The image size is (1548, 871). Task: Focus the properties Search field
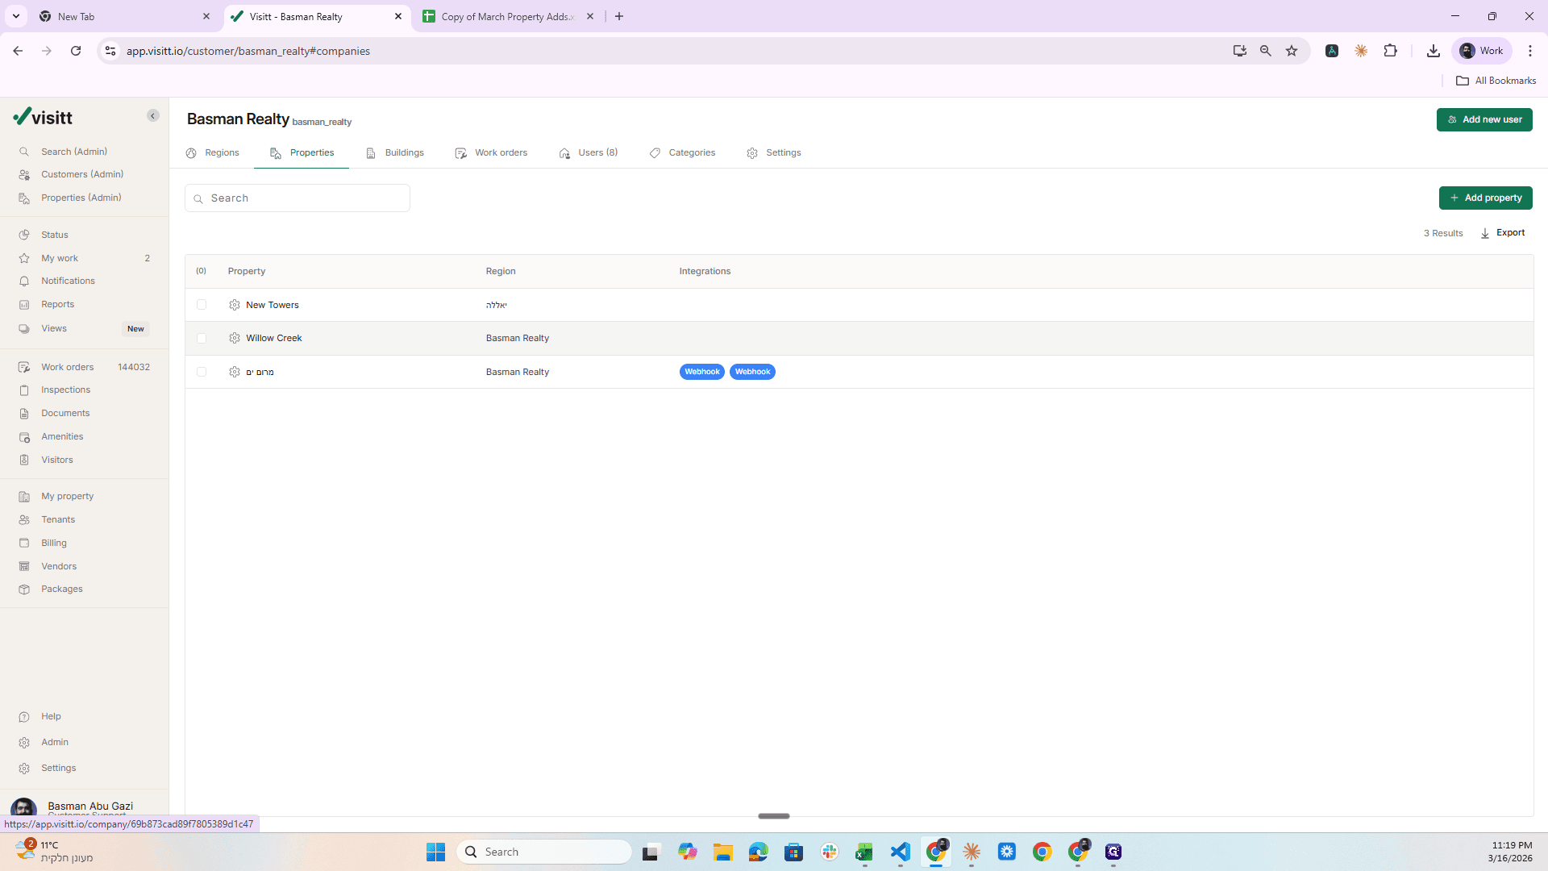tap(298, 198)
